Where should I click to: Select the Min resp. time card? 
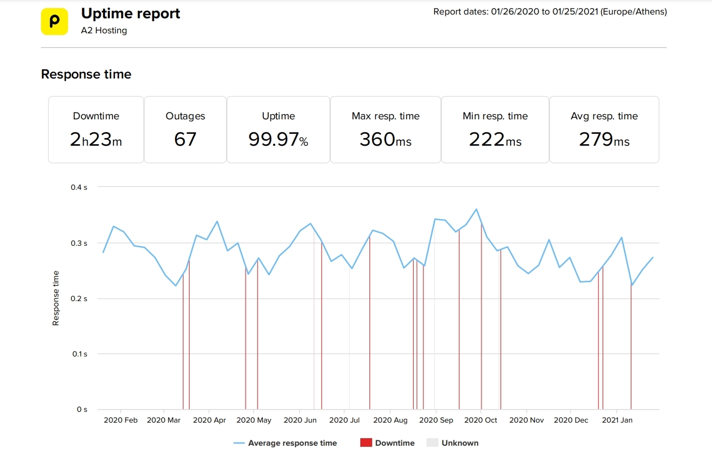(x=494, y=129)
